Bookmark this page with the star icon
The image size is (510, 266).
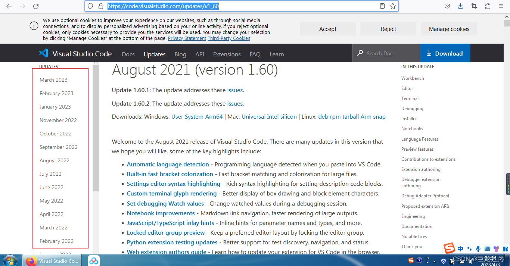click(392, 6)
